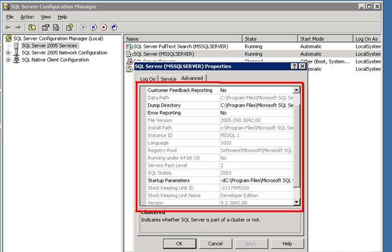
Task: Expand SQL Native Client Configuration node
Action: 8,60
